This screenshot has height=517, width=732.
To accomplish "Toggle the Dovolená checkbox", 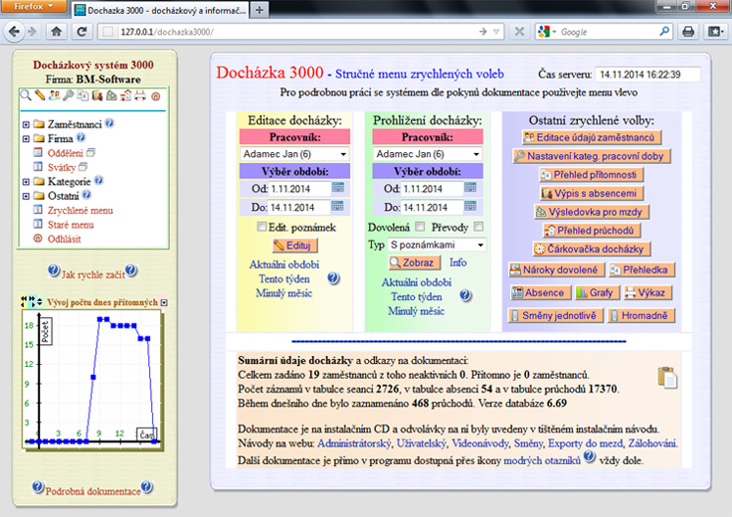I will point(420,227).
